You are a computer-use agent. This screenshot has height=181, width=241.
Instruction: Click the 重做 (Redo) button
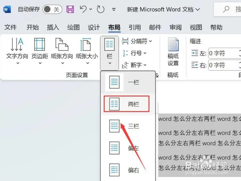click(100, 9)
